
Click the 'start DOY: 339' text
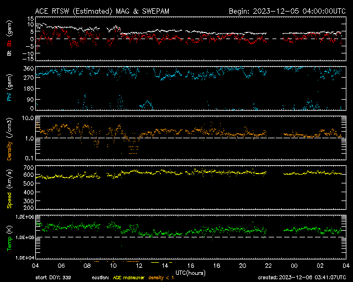[x=53, y=277]
